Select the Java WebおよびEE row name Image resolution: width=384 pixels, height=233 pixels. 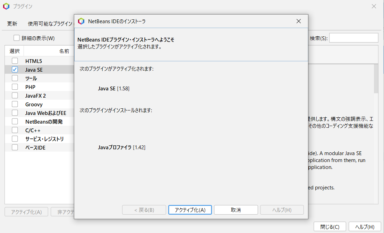pyautogui.click(x=45, y=113)
